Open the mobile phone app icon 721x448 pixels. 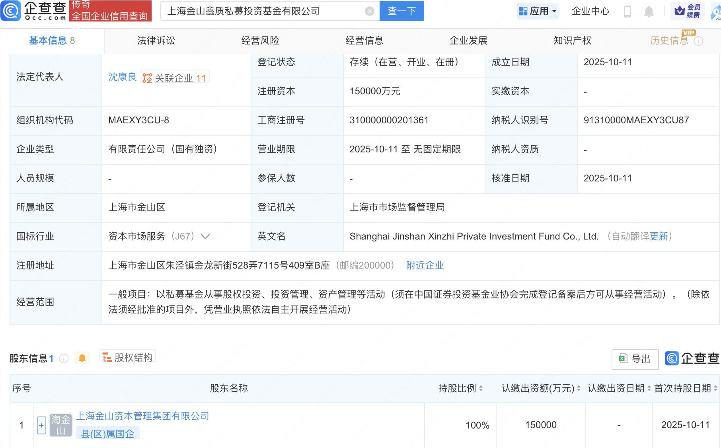(627, 12)
